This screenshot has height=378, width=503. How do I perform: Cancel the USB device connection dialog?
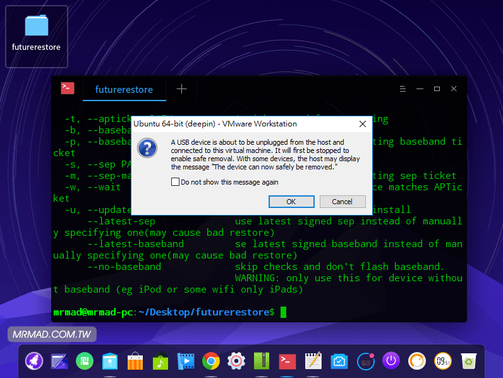tap(342, 202)
